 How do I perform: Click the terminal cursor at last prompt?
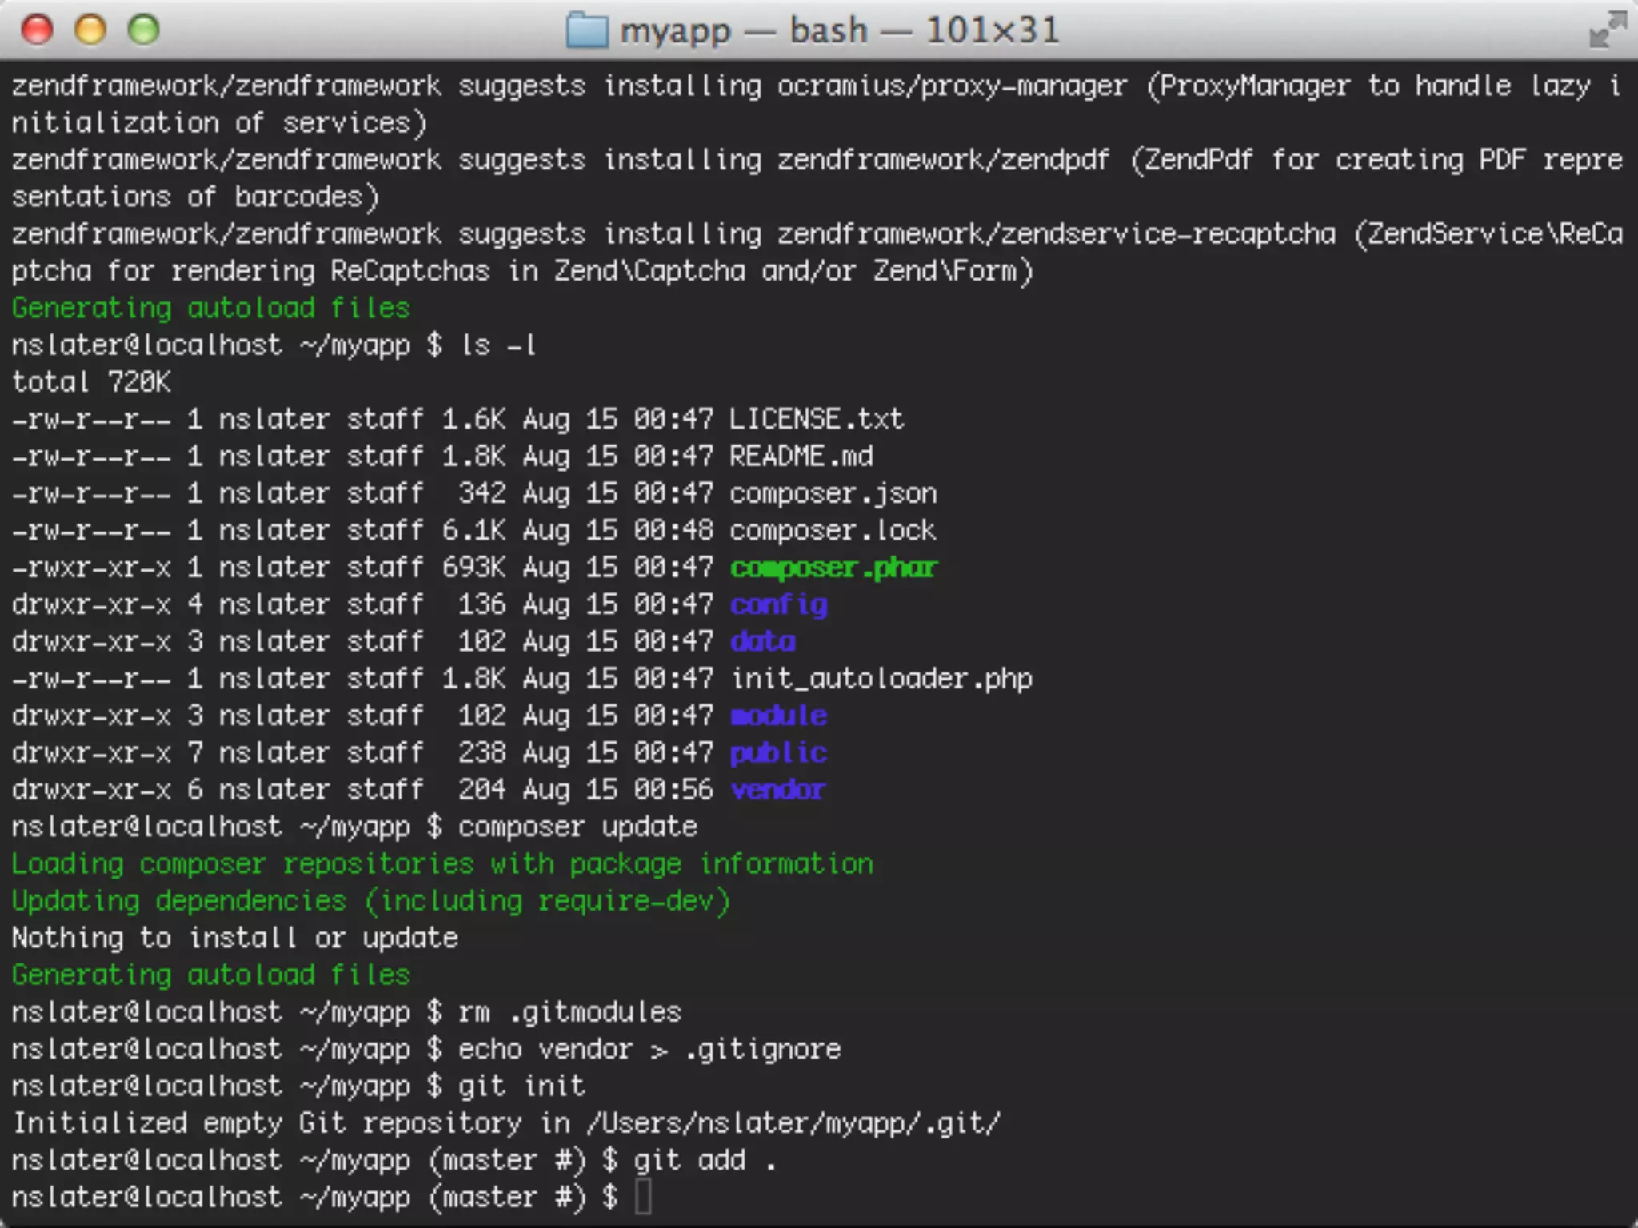tap(643, 1198)
